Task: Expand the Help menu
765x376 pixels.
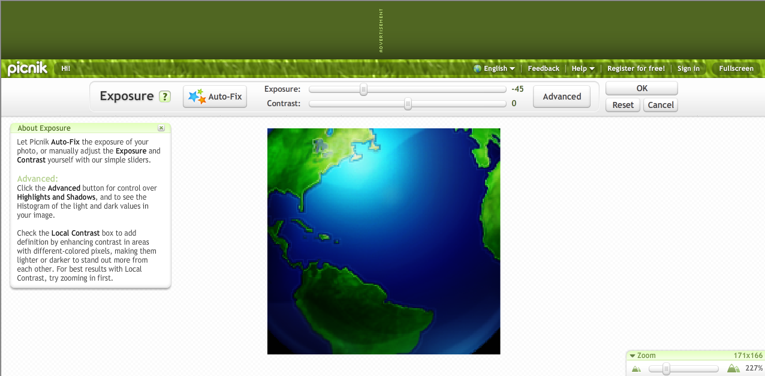Action: click(583, 68)
